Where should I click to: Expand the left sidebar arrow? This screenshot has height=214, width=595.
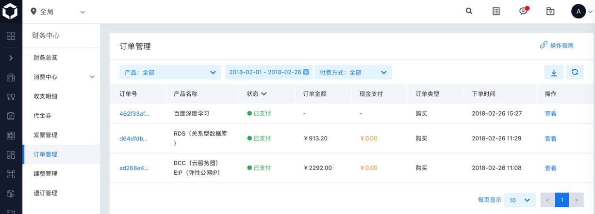click(11, 58)
